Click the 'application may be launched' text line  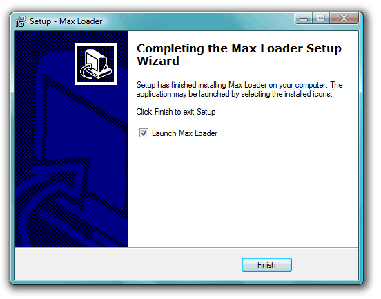pyautogui.click(x=234, y=94)
